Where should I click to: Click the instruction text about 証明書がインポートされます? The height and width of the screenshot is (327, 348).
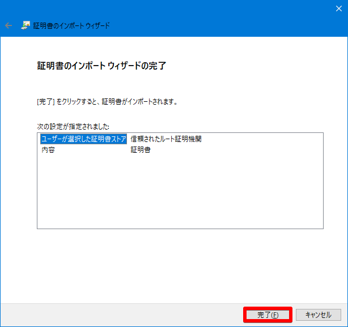click(x=107, y=102)
